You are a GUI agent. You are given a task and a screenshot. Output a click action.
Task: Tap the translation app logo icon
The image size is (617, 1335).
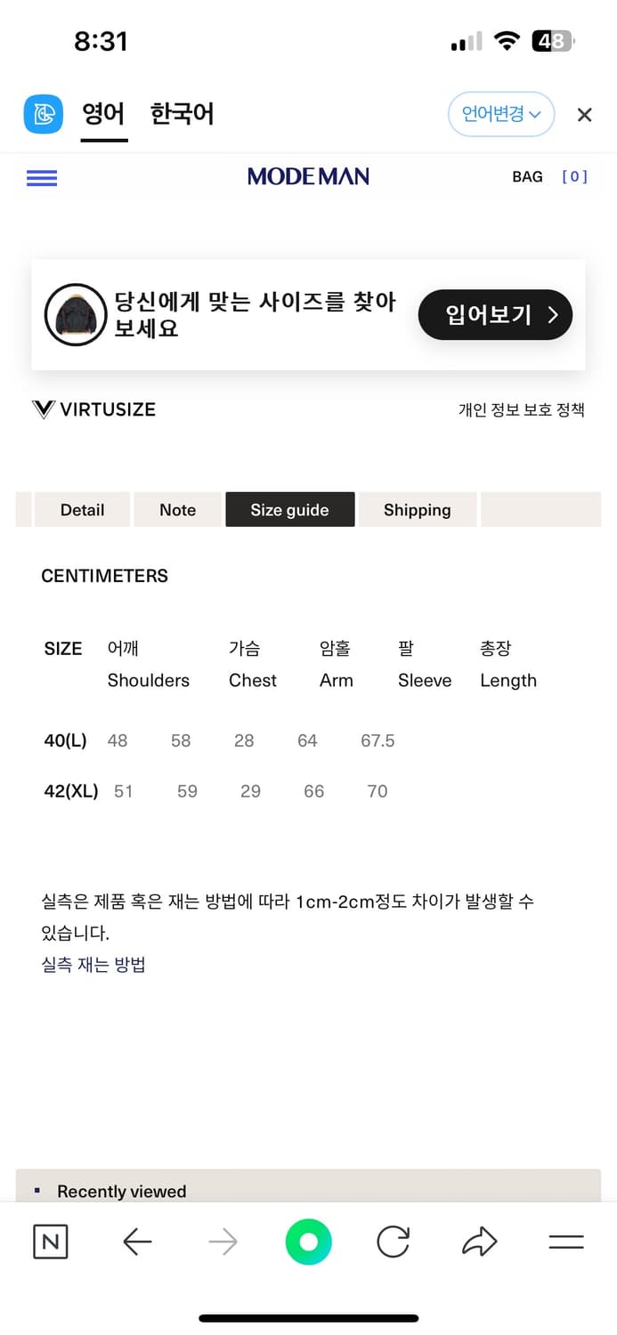tap(43, 114)
